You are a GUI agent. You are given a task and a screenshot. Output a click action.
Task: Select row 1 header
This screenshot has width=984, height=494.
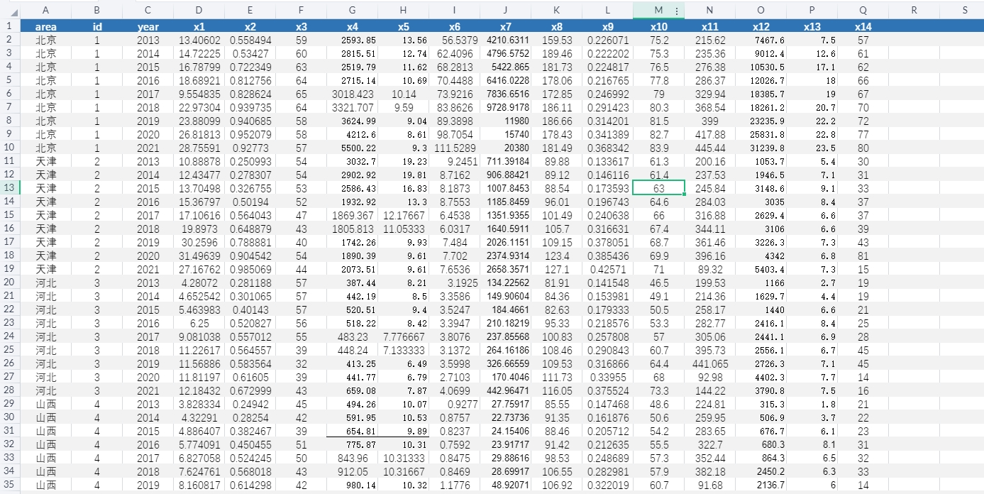(10, 26)
